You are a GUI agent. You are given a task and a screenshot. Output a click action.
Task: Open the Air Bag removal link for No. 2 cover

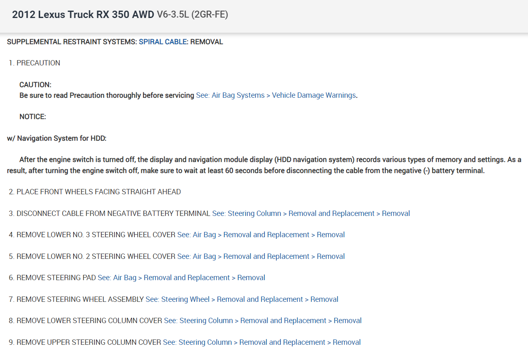(x=261, y=256)
